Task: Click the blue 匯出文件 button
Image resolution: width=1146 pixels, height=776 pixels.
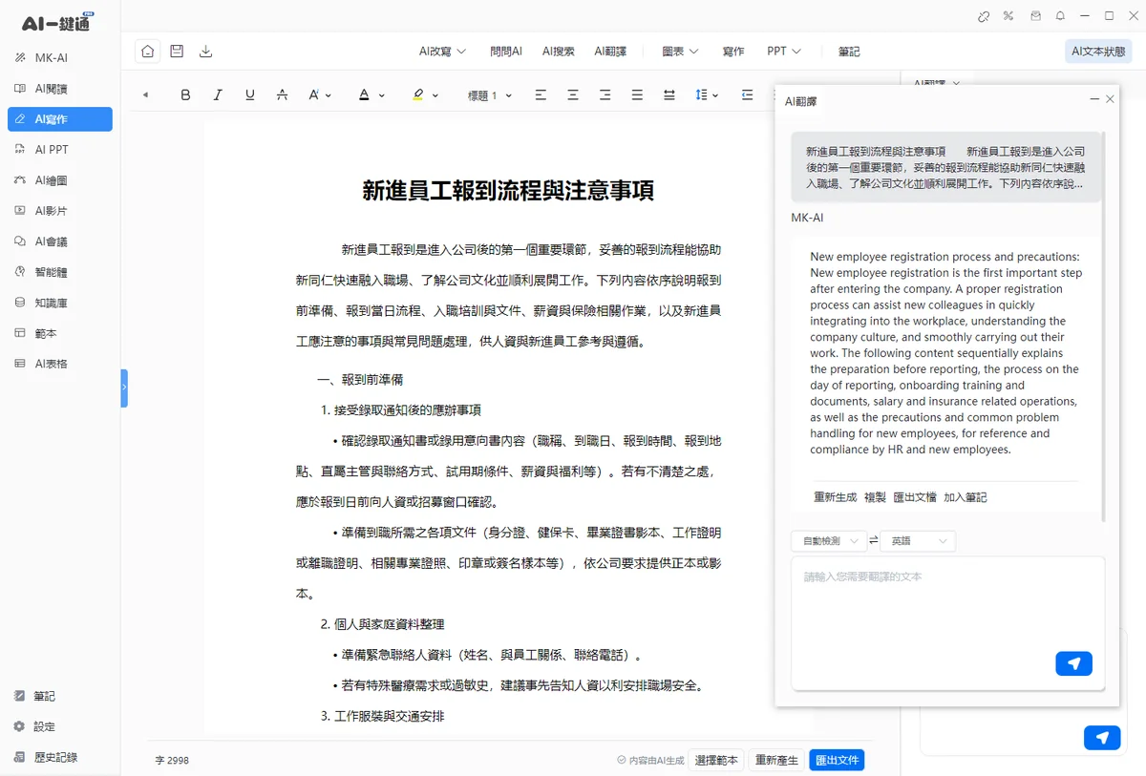Action: (837, 760)
